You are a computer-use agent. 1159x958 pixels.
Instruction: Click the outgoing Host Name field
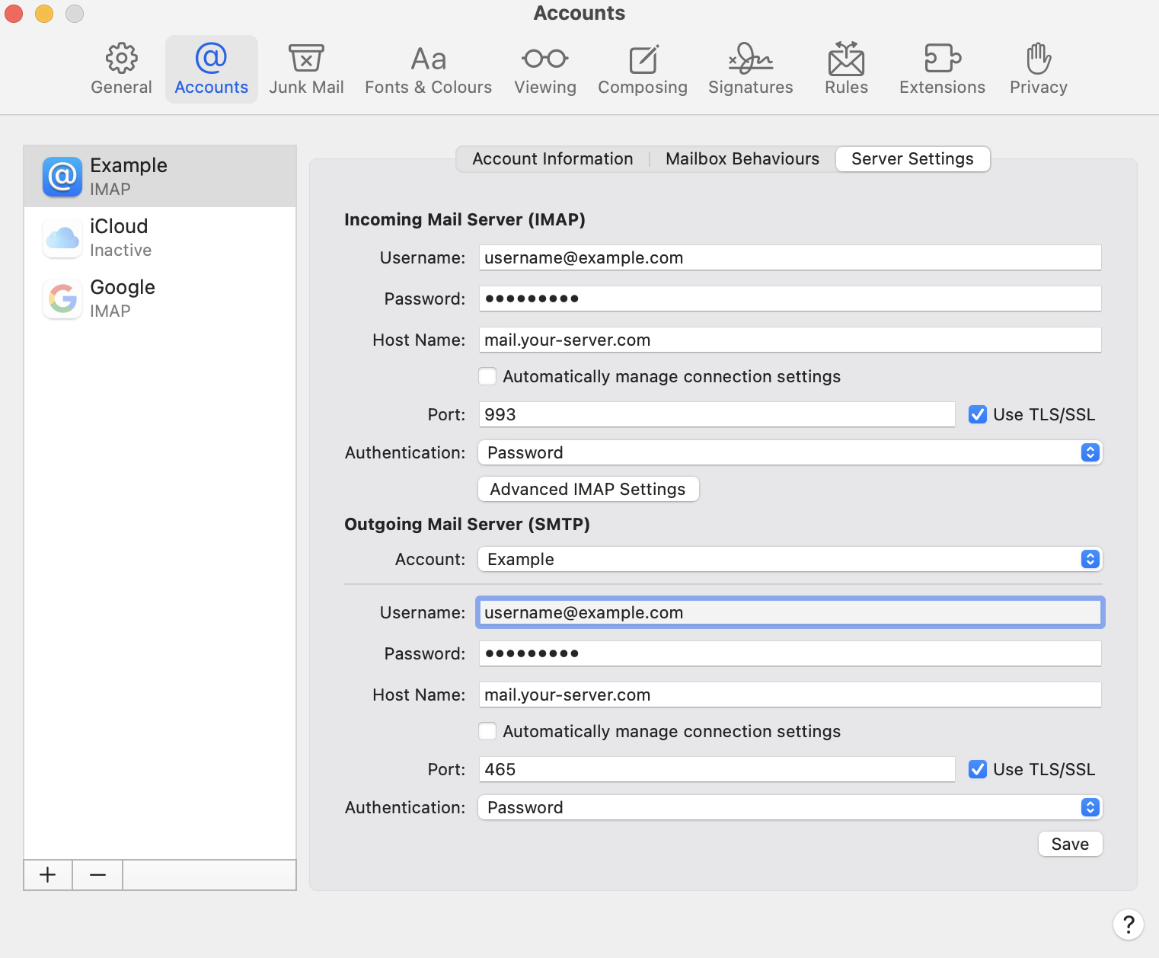790,695
